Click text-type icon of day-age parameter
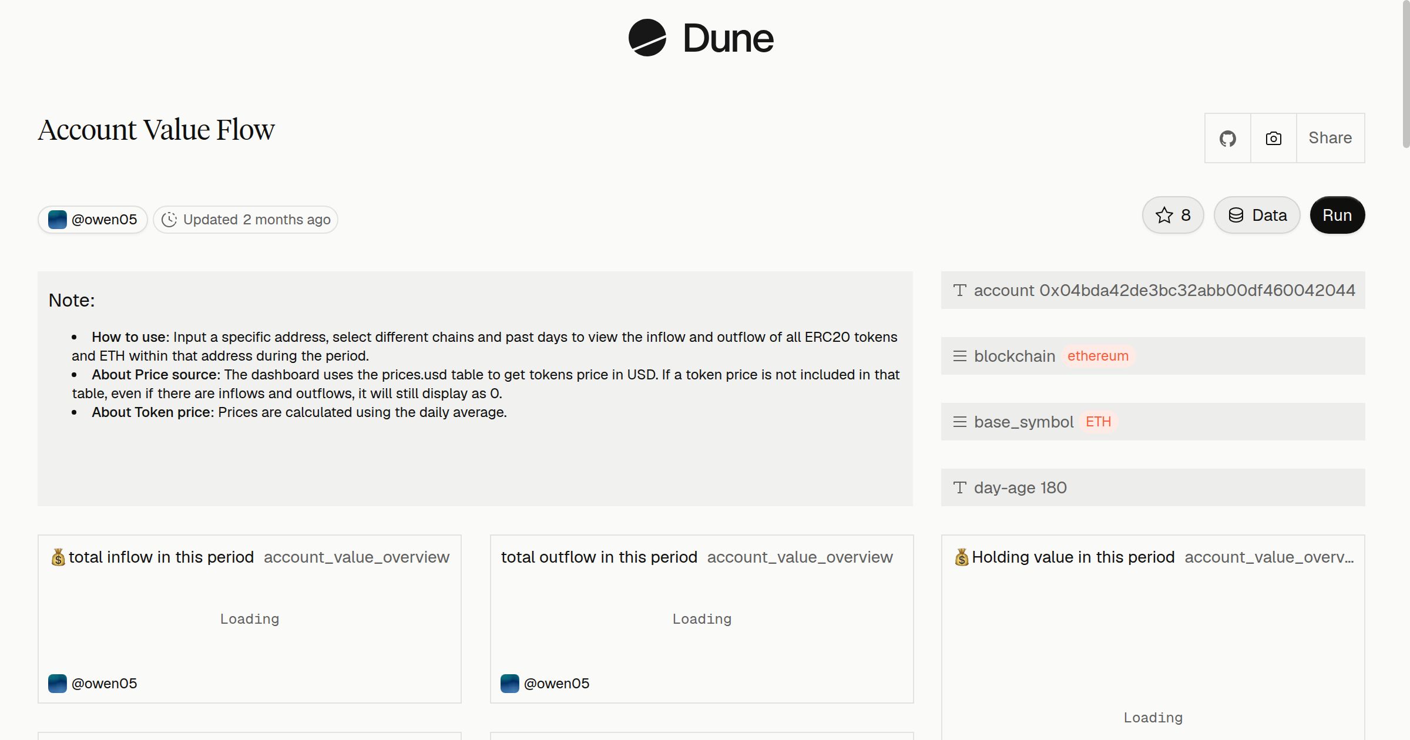1410x740 pixels. [x=960, y=487]
